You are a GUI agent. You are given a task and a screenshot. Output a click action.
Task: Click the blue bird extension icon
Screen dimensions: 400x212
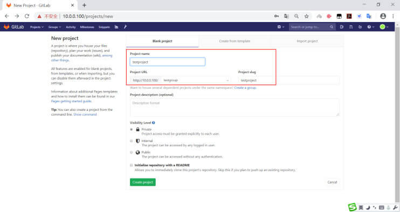click(359, 16)
